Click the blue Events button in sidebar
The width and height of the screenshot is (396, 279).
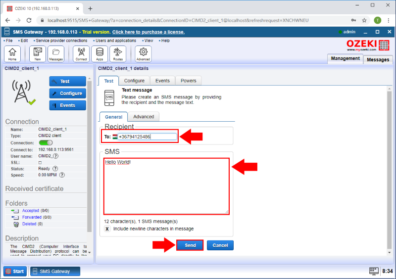tap(67, 105)
